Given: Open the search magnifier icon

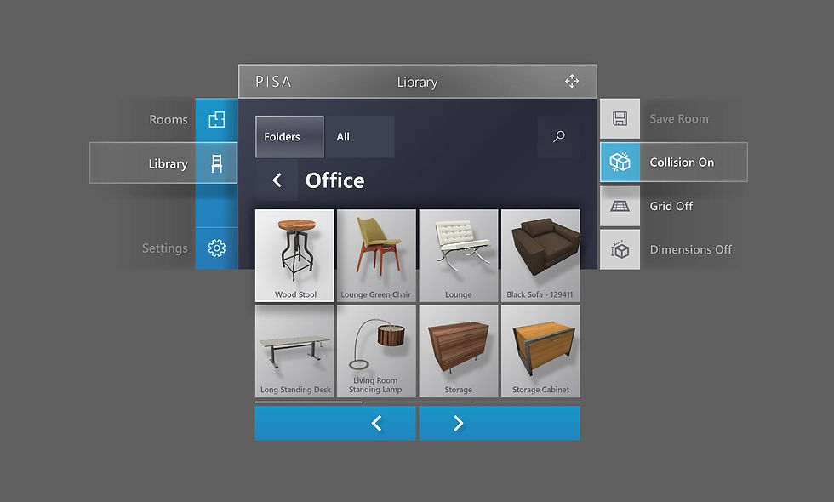Looking at the screenshot, I should pos(558,137).
